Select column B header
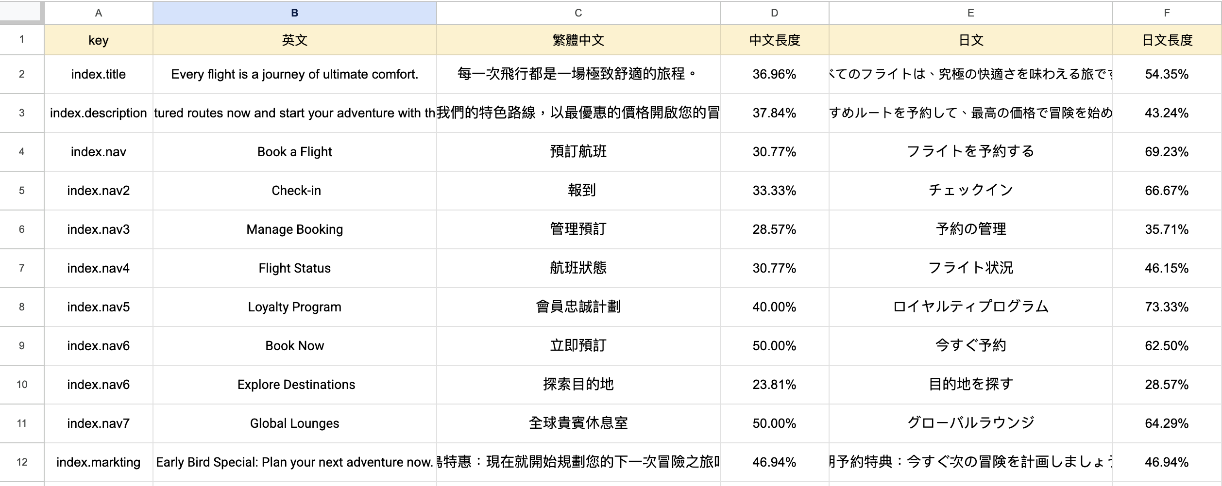This screenshot has width=1222, height=486. click(294, 13)
